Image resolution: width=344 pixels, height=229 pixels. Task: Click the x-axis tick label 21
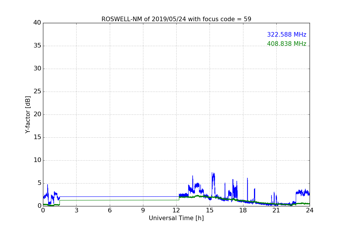coord(276,210)
